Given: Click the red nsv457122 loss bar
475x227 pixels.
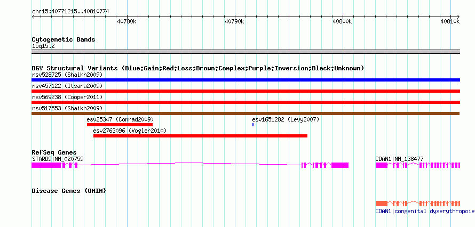Looking at the screenshot, I should pyautogui.click(x=246, y=91).
